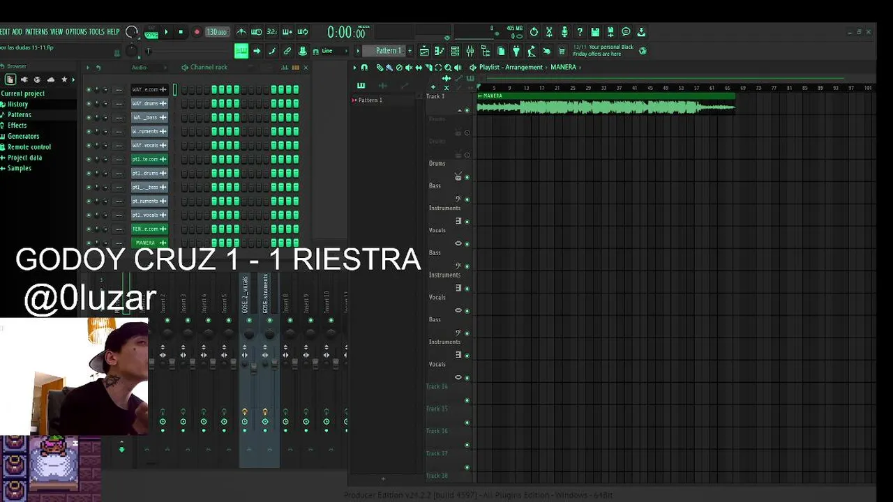Mute the WAY..vocals channel green LED
This screenshot has width=893, height=502.
[89, 145]
